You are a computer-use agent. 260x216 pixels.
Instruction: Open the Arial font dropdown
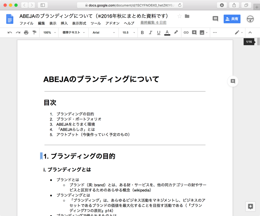click(104, 33)
